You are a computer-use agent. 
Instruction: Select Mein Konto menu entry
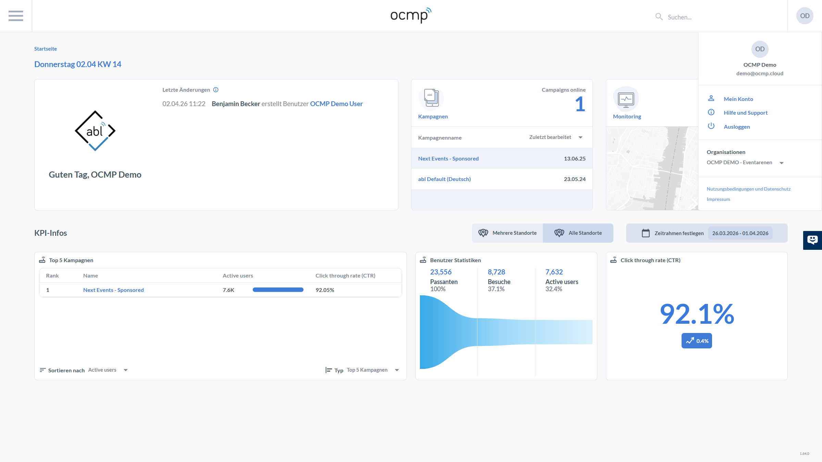pos(738,99)
